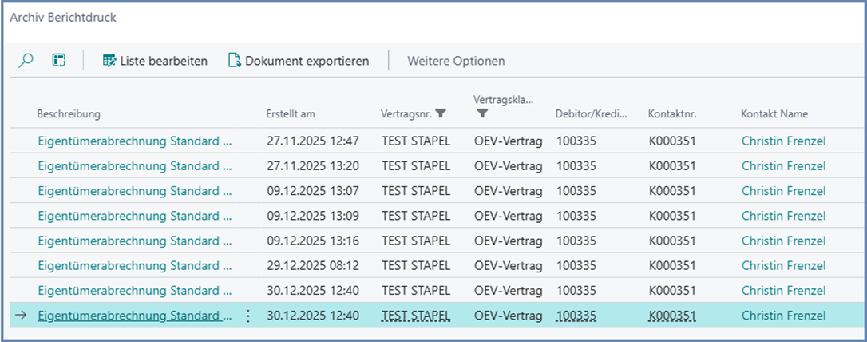
Task: Open Eigentümerabrechnung entry dated 29.12.2025 08:12
Action: [x=134, y=266]
